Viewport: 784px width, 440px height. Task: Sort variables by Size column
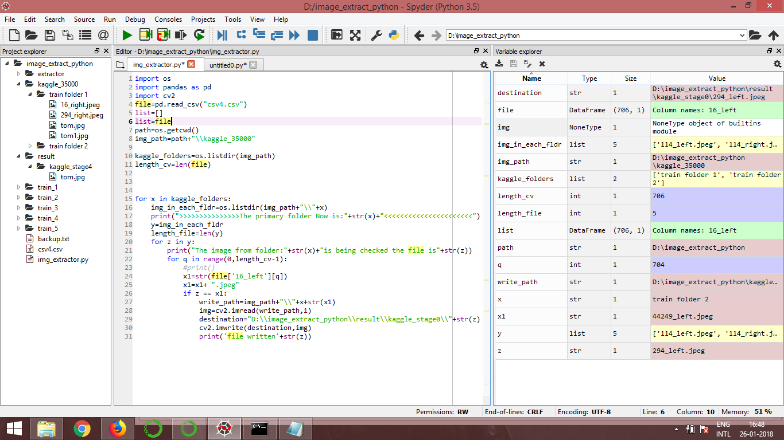[x=631, y=78]
